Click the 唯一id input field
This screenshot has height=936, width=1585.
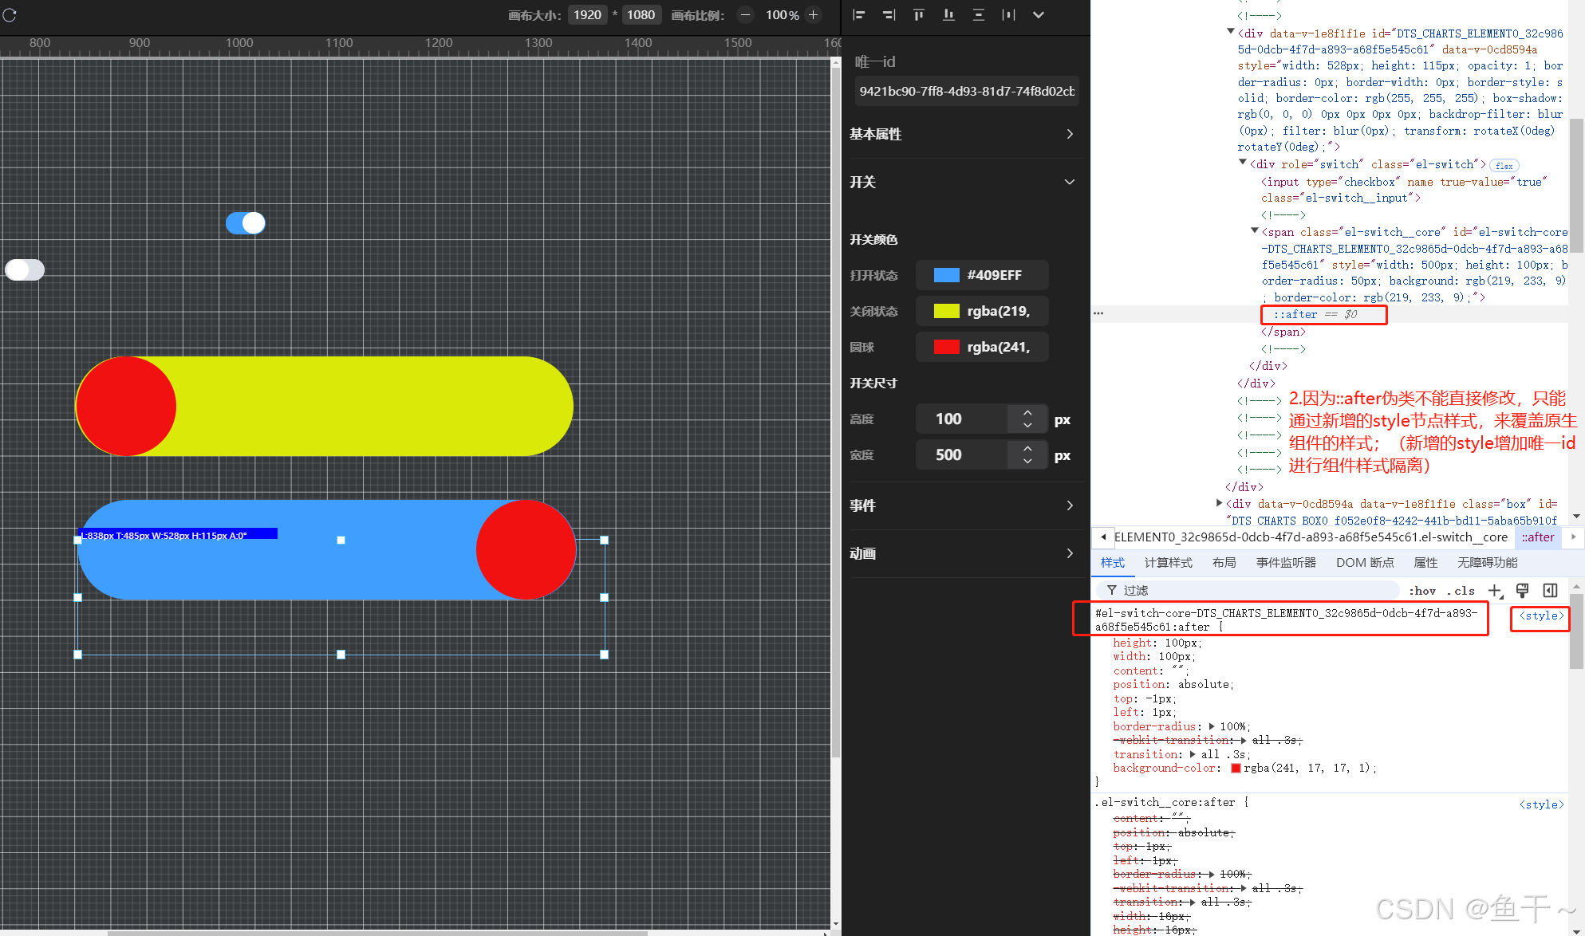(967, 91)
